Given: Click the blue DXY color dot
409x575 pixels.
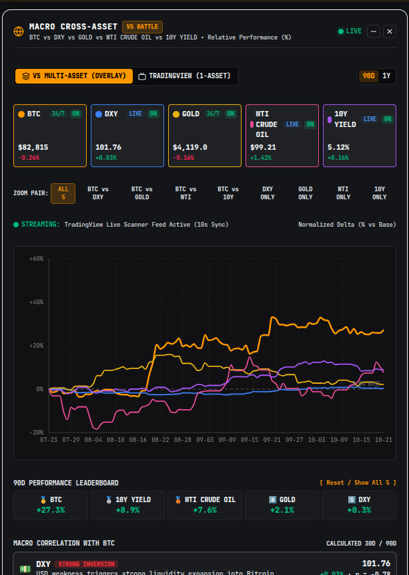Looking at the screenshot, I should point(98,114).
